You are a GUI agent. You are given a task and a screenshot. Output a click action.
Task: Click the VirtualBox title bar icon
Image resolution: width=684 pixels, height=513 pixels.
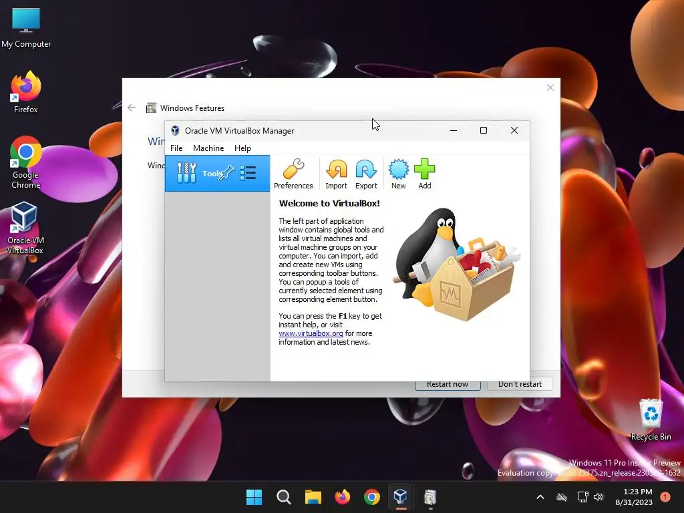click(176, 130)
